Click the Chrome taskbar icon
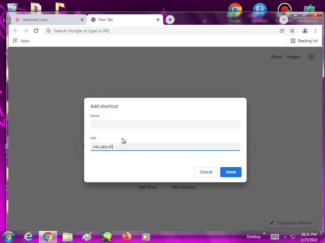The image size is (325, 243). pos(48,237)
